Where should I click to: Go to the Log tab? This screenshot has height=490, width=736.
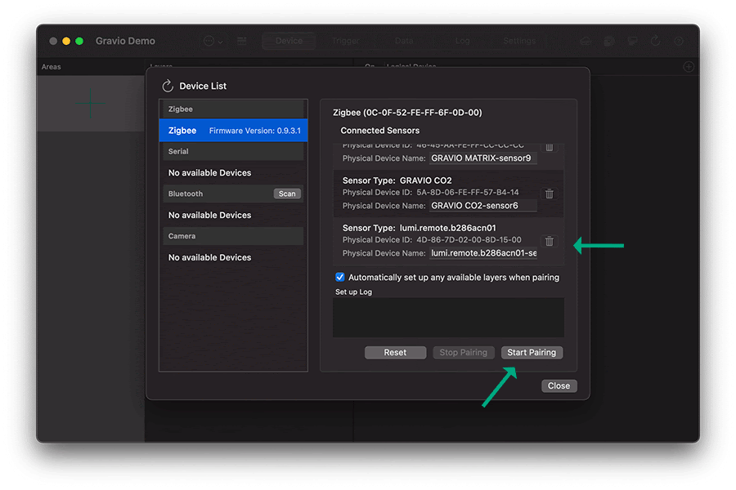click(x=462, y=41)
